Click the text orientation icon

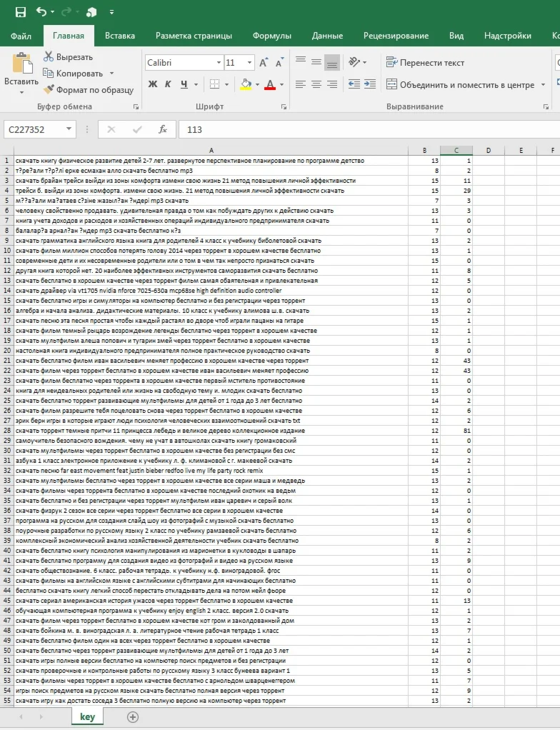tap(355, 61)
